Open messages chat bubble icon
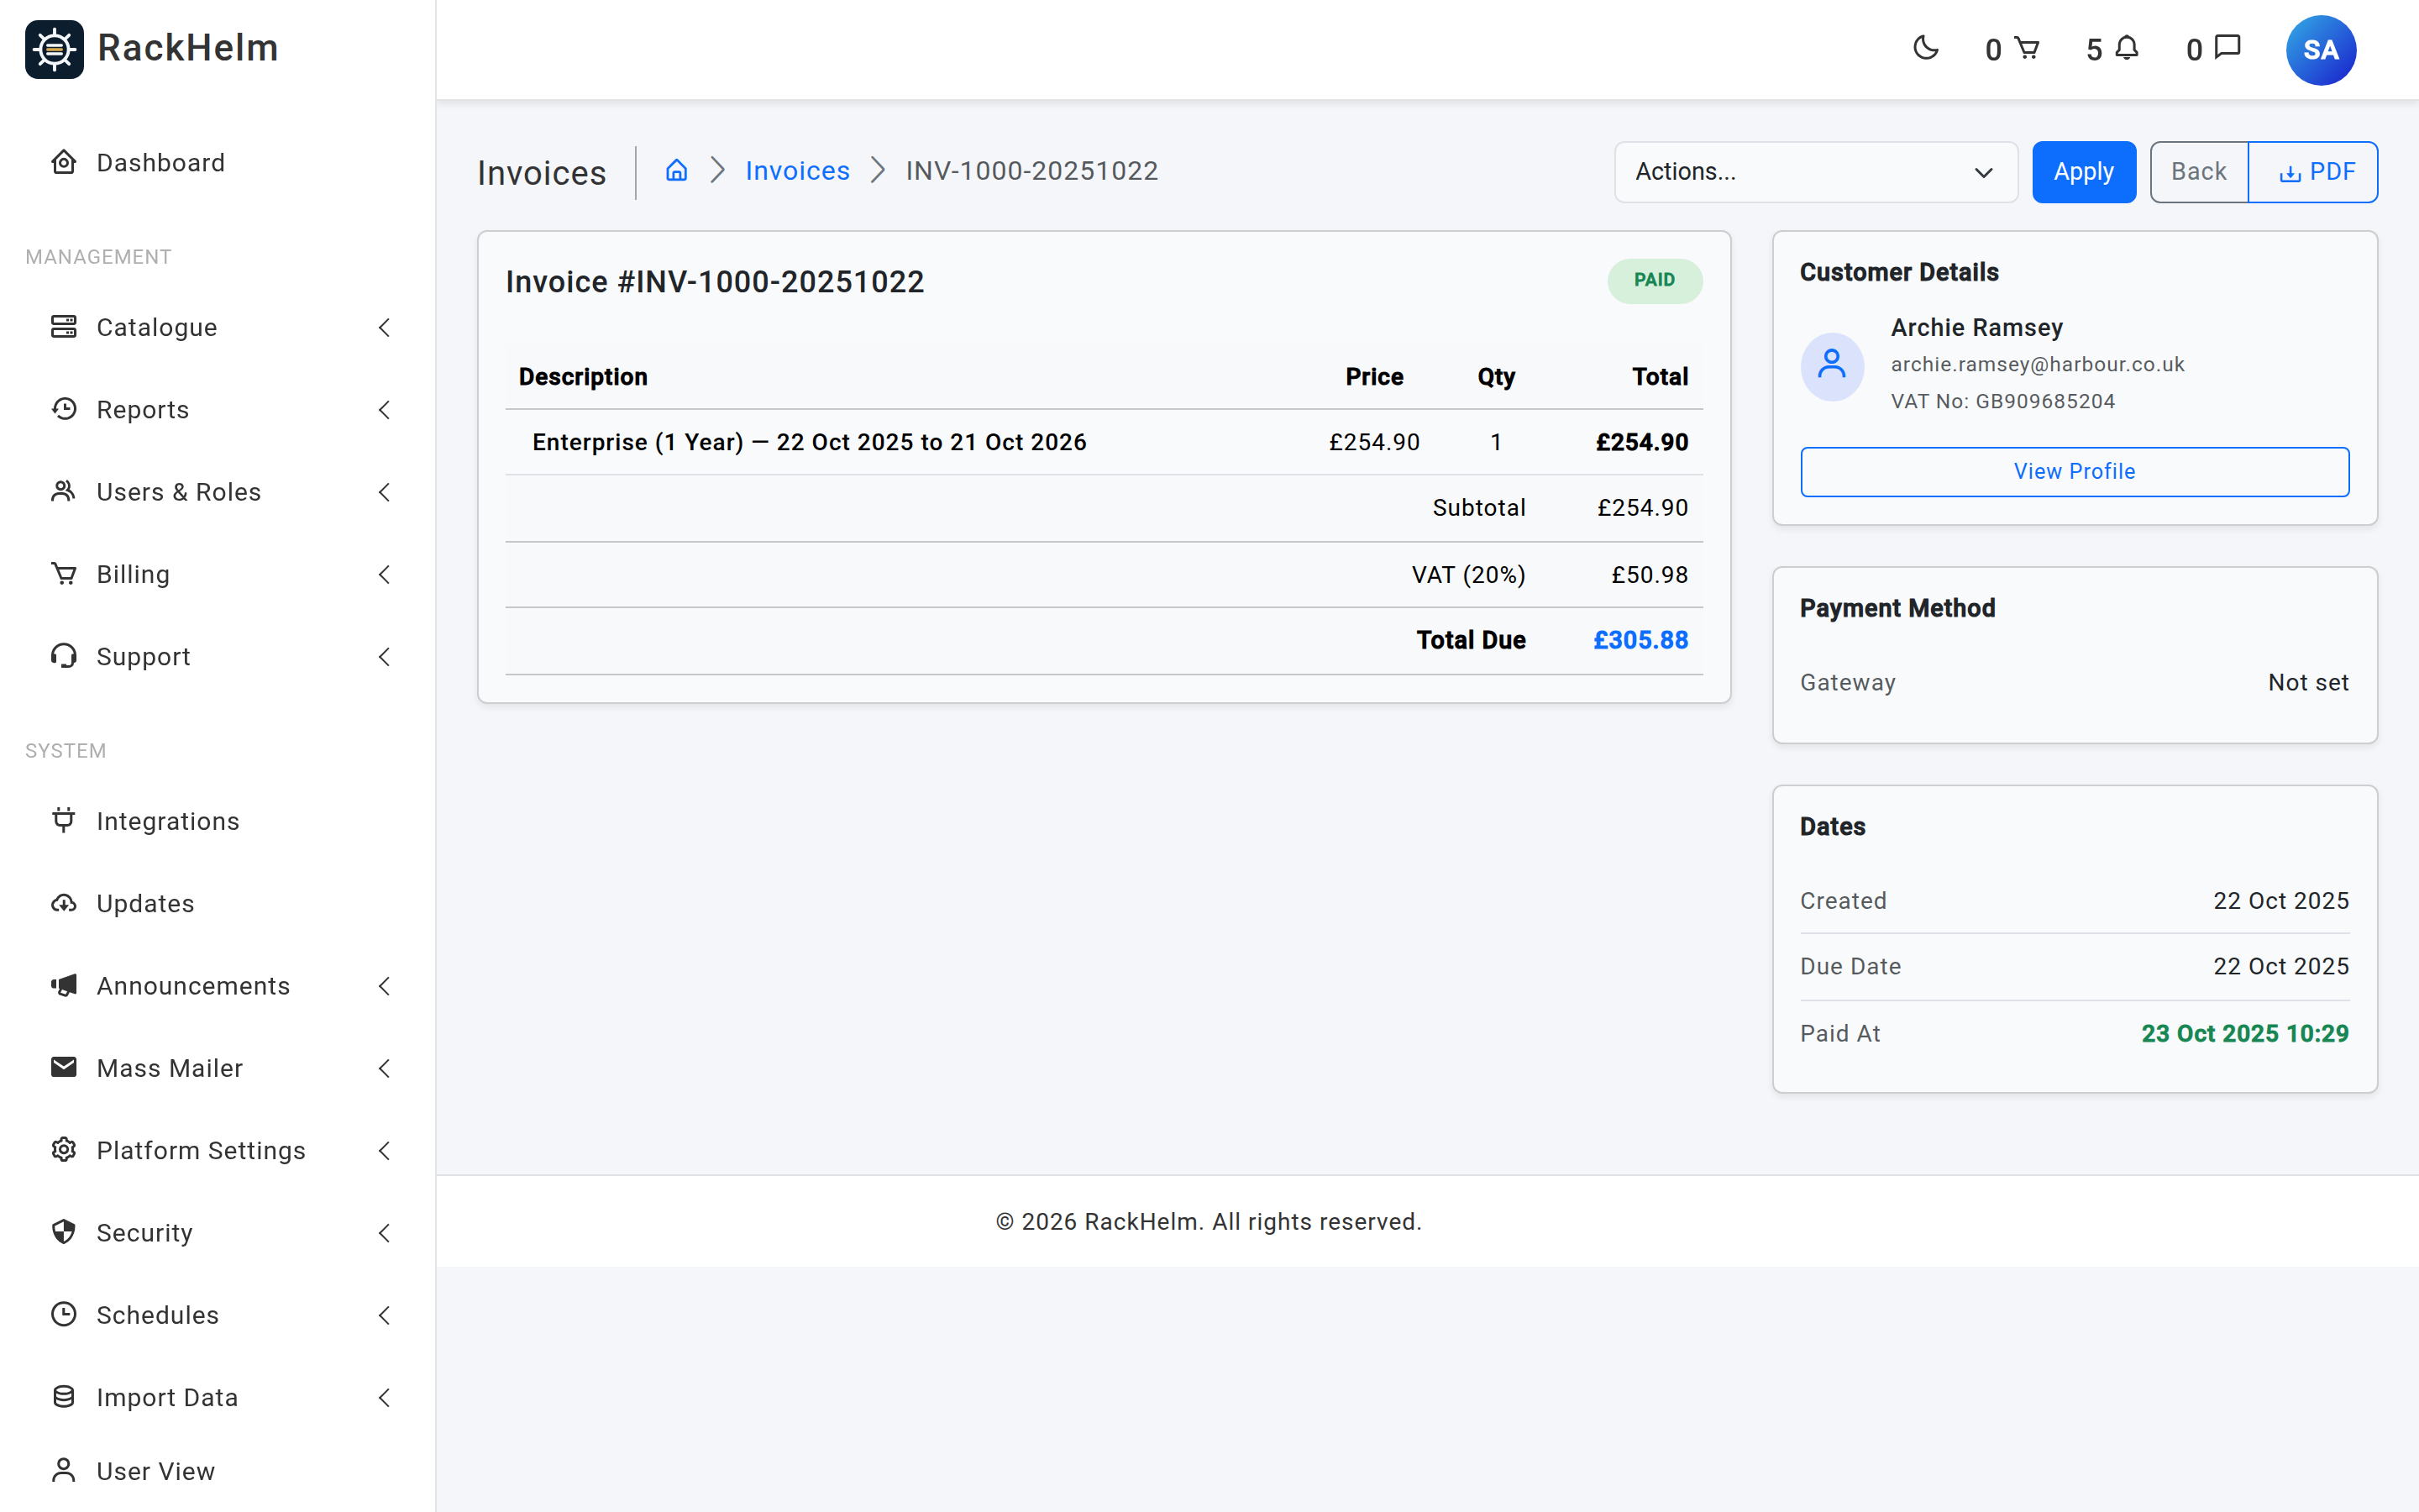 2227,48
